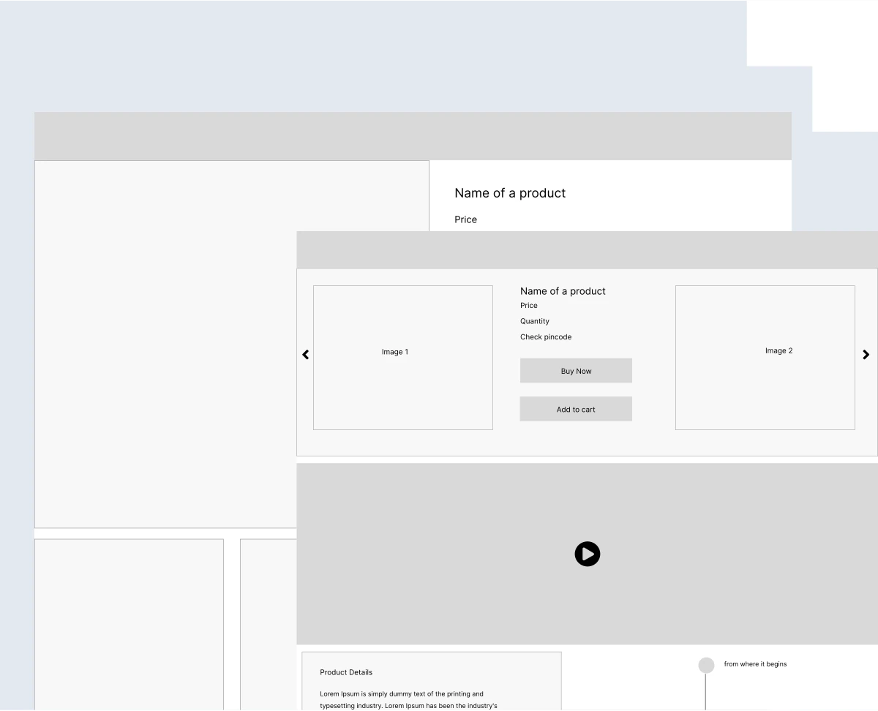Viewport: 878px width, 711px height.
Task: Click the previous image left arrow
Action: [x=306, y=355]
